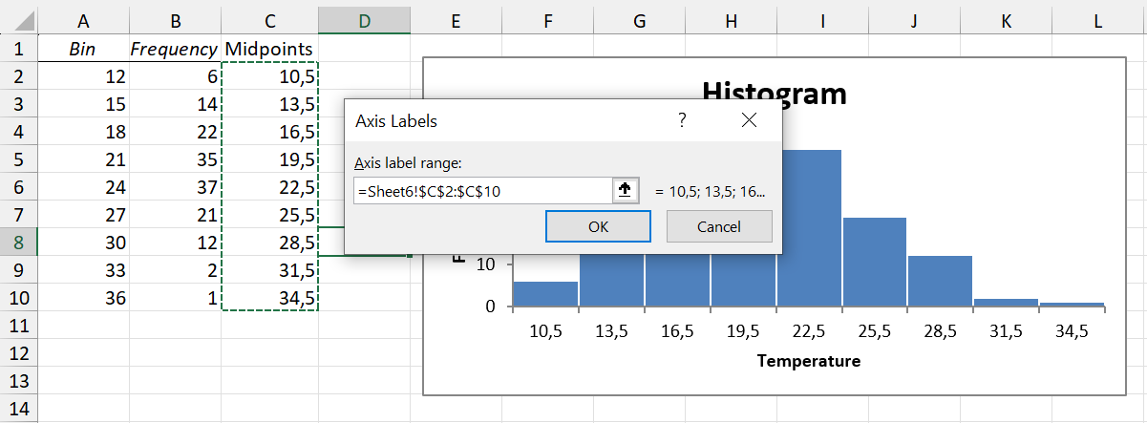The width and height of the screenshot is (1147, 423).
Task: Select row 11 header
Action: pos(19,326)
